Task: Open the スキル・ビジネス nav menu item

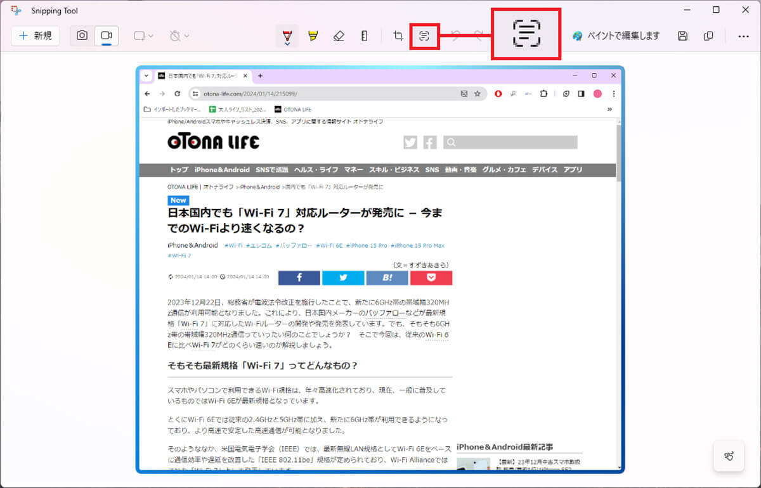Action: click(394, 170)
